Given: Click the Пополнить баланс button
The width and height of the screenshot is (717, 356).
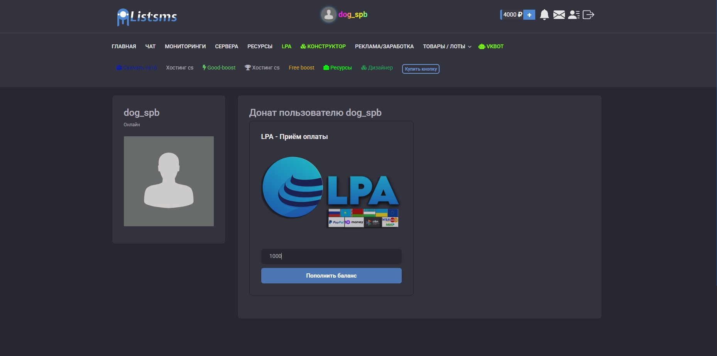Looking at the screenshot, I should (331, 276).
